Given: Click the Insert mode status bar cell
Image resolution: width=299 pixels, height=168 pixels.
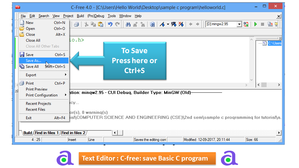Looking at the screenshot, I should pos(77,140).
